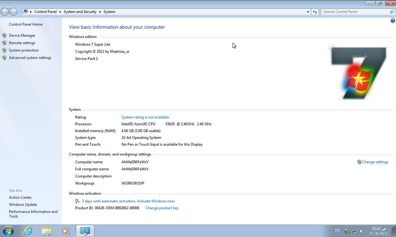Open the Start menu orb
This screenshot has width=396, height=237.
8,231
